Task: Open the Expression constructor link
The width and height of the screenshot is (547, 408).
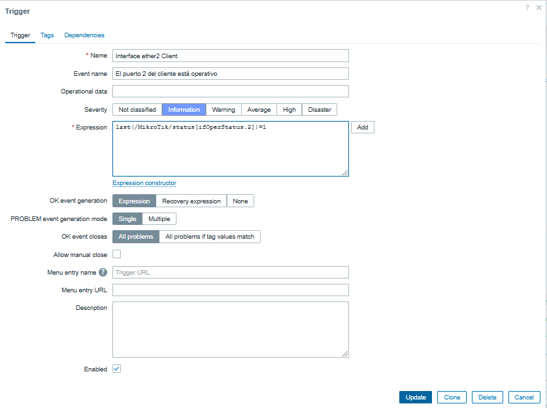Action: click(x=144, y=183)
